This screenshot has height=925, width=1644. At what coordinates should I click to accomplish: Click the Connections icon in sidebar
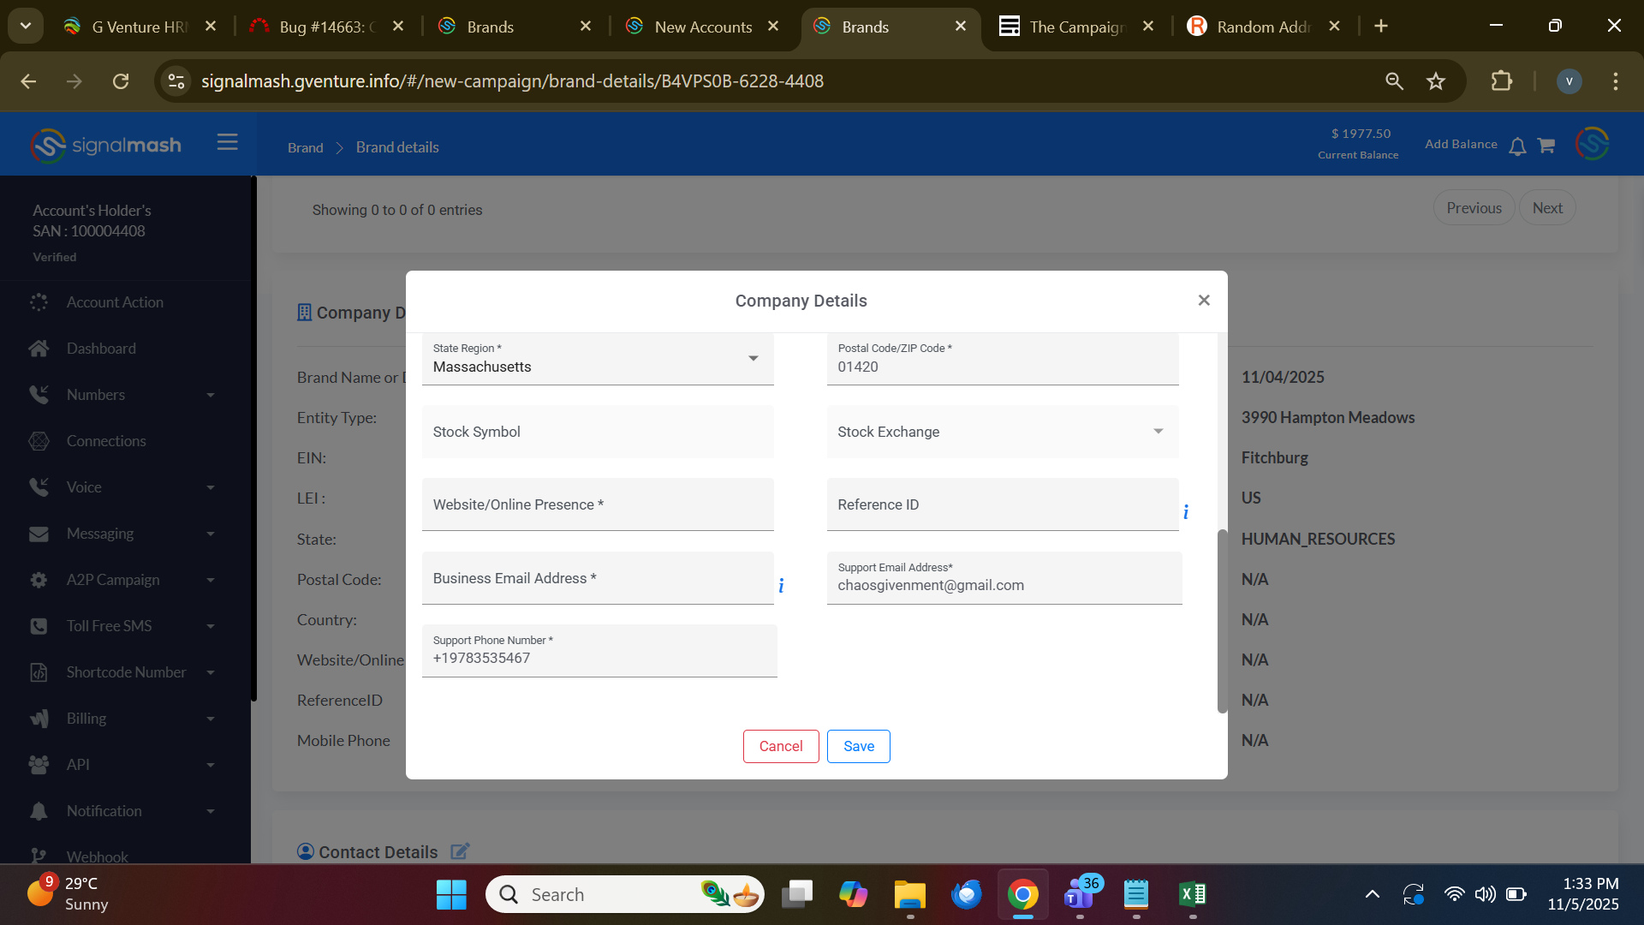point(39,441)
